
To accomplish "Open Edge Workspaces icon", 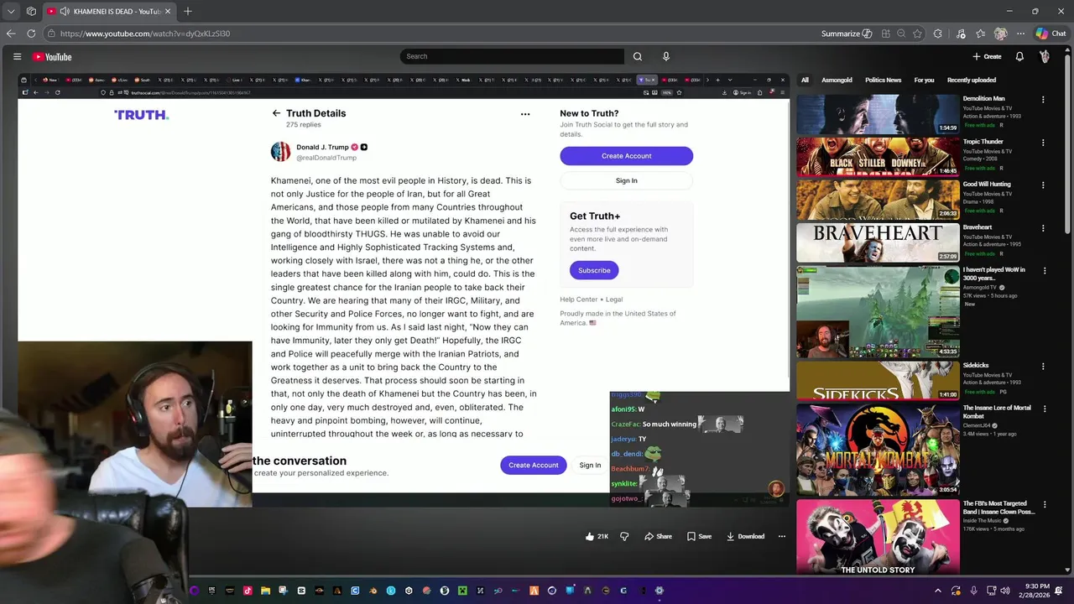I will (31, 11).
